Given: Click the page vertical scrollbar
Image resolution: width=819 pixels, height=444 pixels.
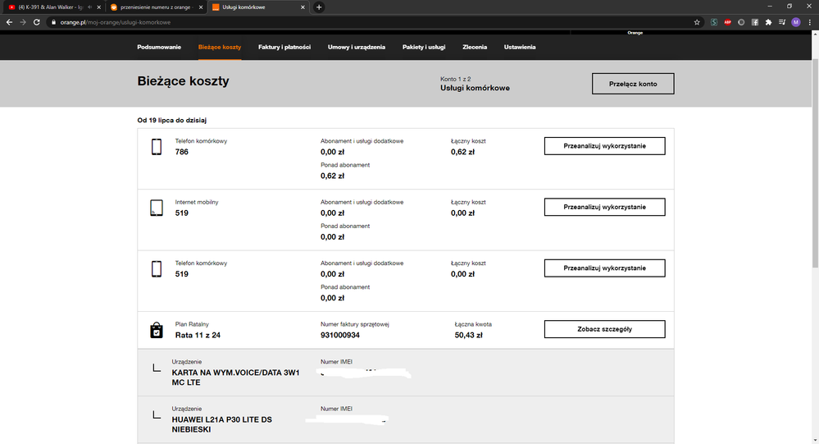Looking at the screenshot, I should [x=813, y=164].
